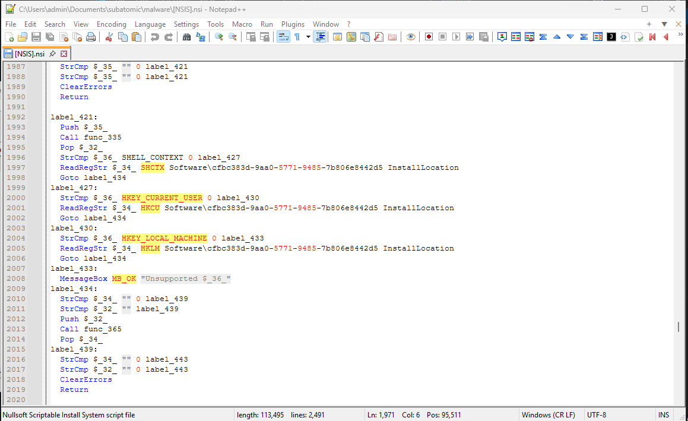Open the Encoding menu
The height and width of the screenshot is (421, 688).
click(x=112, y=24)
